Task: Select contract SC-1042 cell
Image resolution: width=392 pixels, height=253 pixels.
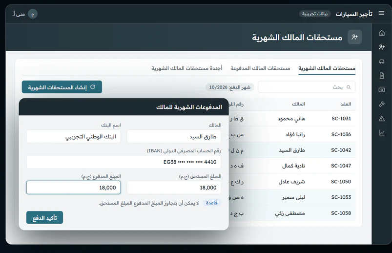Action: [x=341, y=150]
